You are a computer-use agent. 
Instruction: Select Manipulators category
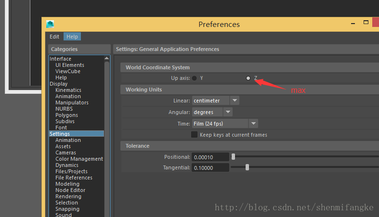pyautogui.click(x=72, y=102)
